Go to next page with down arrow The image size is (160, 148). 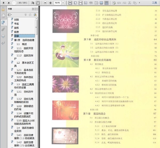(x=9, y=3)
